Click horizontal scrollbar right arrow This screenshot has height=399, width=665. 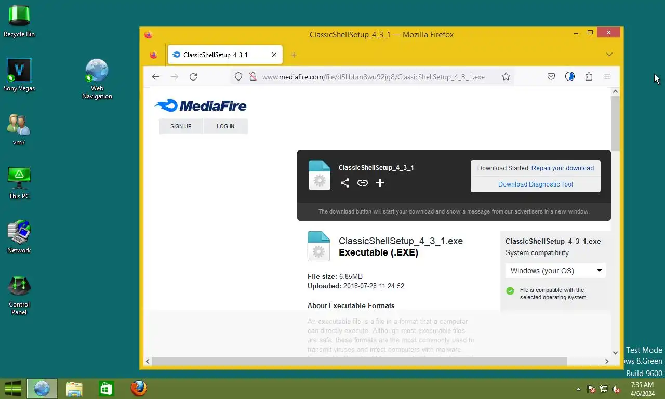pos(606,361)
